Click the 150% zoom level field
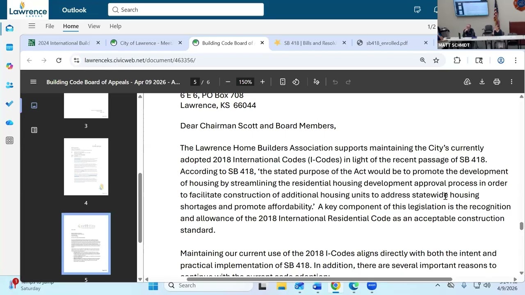 pos(245,82)
